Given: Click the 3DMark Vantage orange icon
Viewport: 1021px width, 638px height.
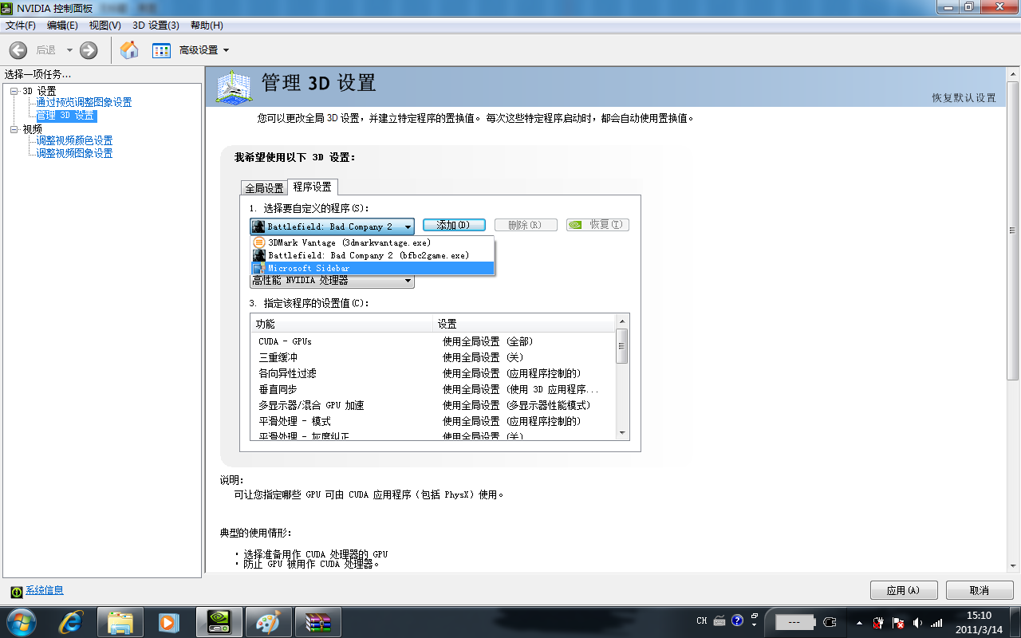Looking at the screenshot, I should click(x=258, y=242).
